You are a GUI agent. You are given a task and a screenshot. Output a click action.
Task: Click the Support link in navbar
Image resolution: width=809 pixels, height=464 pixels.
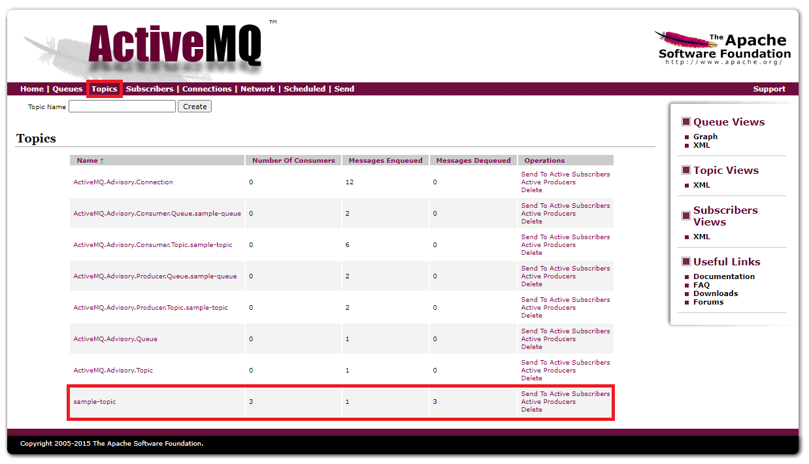[x=769, y=89]
